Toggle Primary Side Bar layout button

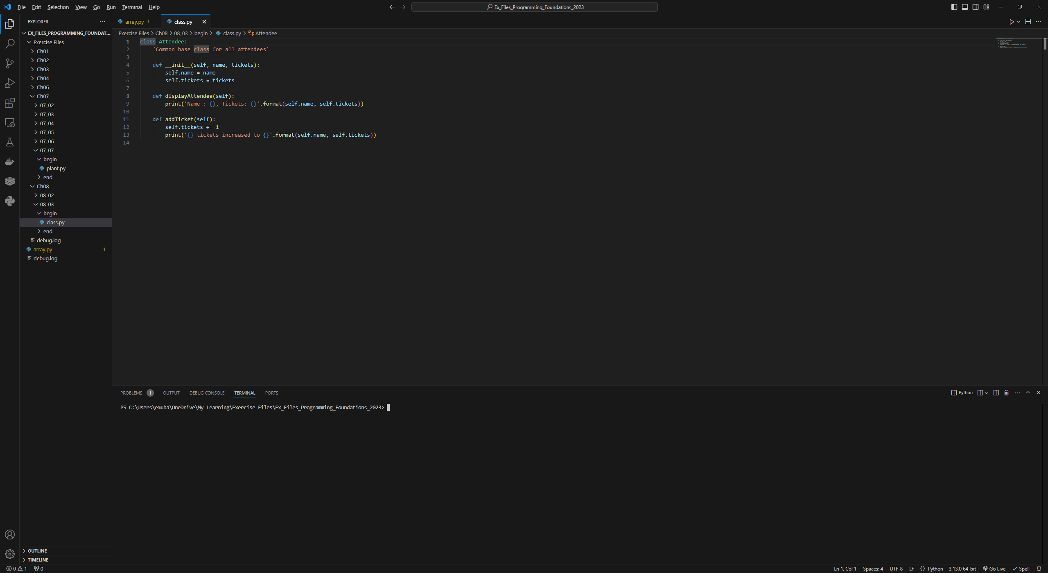click(954, 7)
